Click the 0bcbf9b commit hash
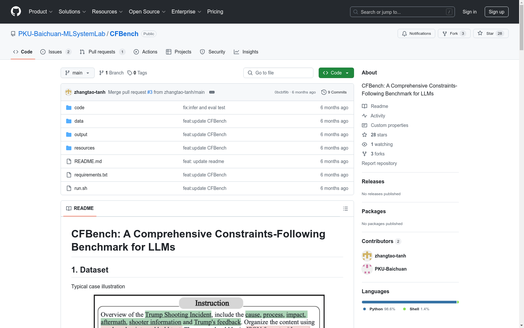524x328 pixels. pyautogui.click(x=282, y=92)
